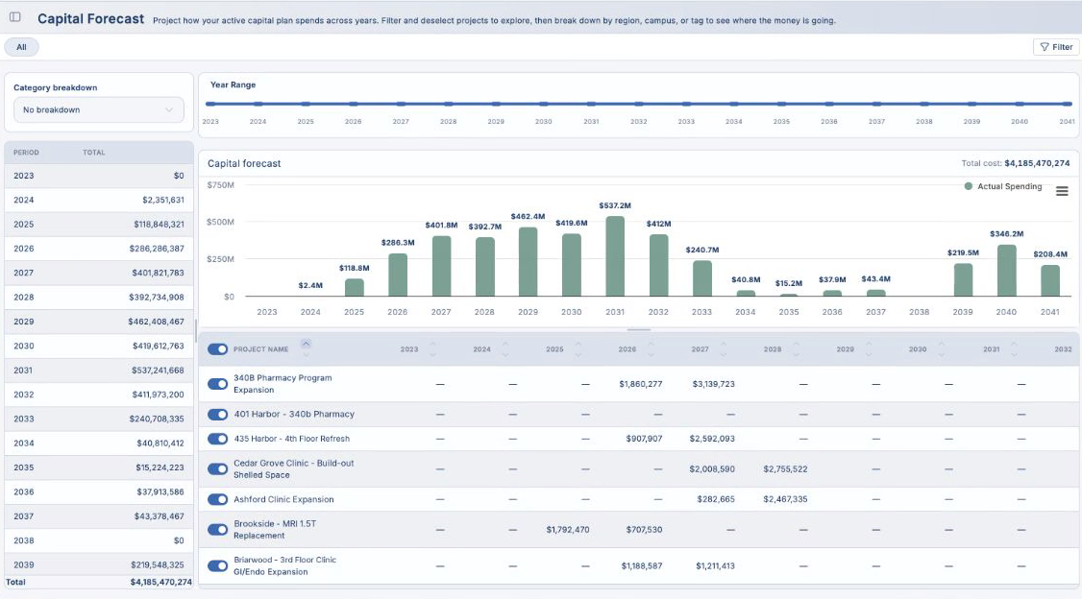Image resolution: width=1082 pixels, height=599 pixels.
Task: Click the 2035 year range marker
Action: pos(781,104)
